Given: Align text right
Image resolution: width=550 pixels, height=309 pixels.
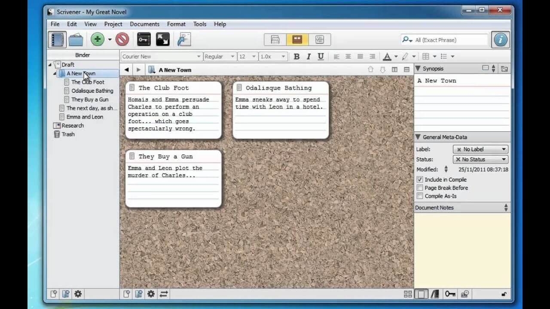Looking at the screenshot, I should click(361, 57).
